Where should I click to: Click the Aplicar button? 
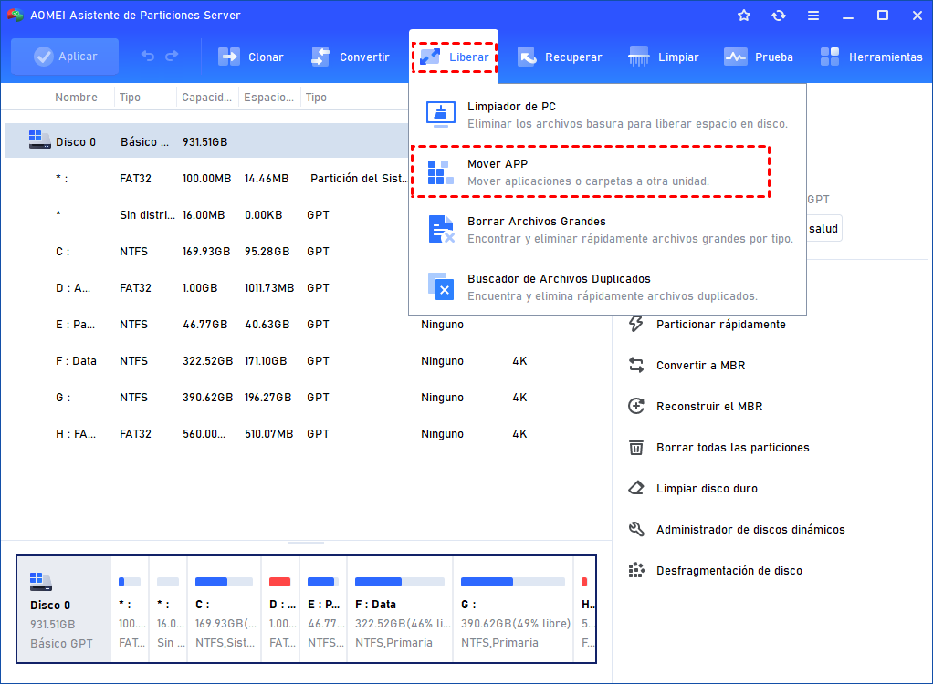tap(65, 57)
